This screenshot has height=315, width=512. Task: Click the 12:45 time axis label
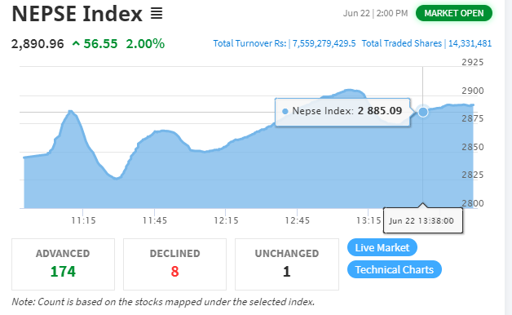tap(297, 220)
